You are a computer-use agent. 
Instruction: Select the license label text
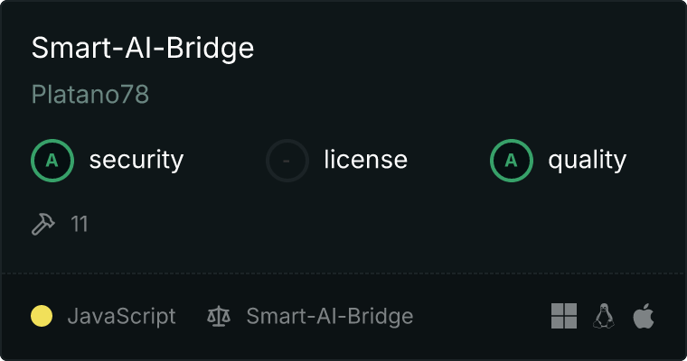[x=365, y=161]
